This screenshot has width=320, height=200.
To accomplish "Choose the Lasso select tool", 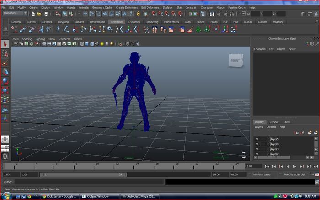I will pos(5,54).
